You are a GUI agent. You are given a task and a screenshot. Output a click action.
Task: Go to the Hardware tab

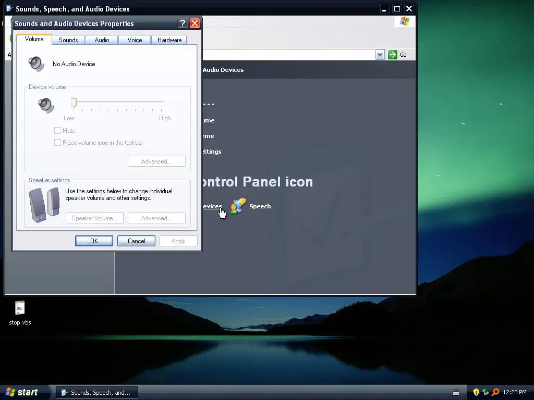coord(169,40)
